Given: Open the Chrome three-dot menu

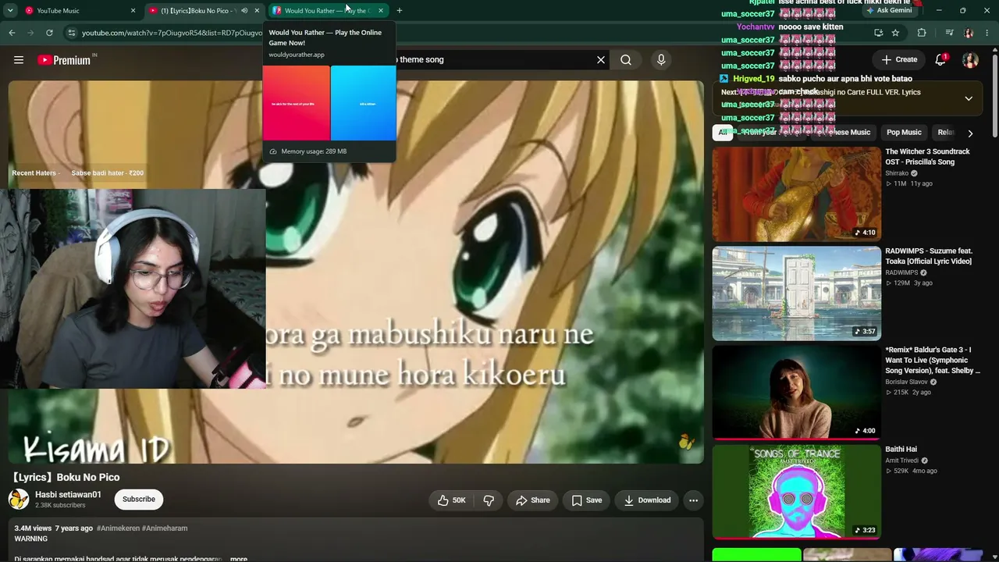Looking at the screenshot, I should tap(987, 33).
